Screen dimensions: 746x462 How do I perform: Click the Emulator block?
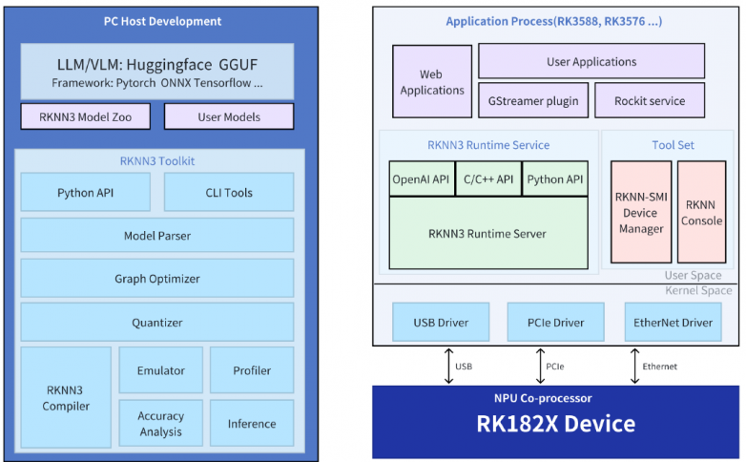[x=161, y=370]
